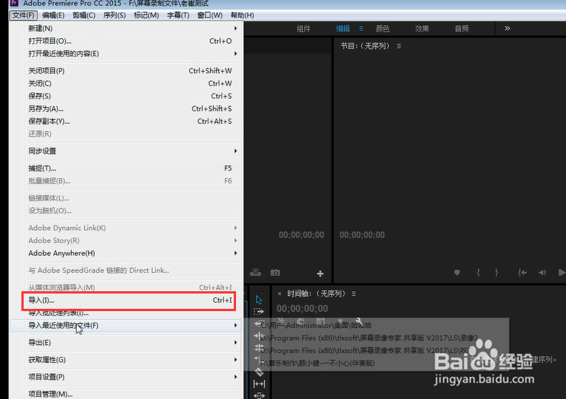Open the 编辑(E) menu in menu bar
The image size is (566, 399).
point(53,15)
